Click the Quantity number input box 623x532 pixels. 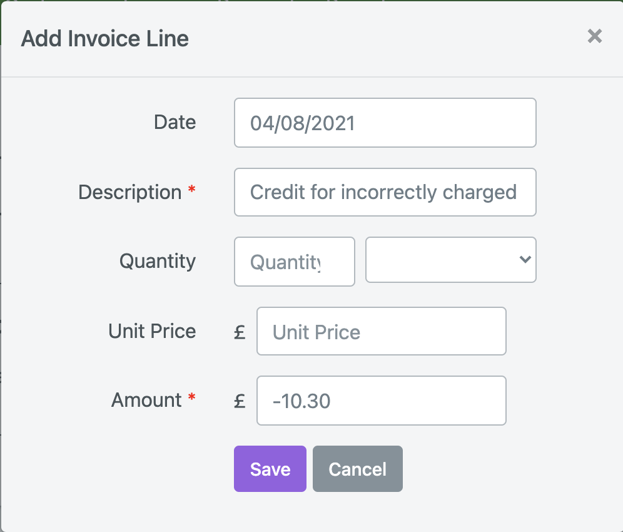point(295,262)
